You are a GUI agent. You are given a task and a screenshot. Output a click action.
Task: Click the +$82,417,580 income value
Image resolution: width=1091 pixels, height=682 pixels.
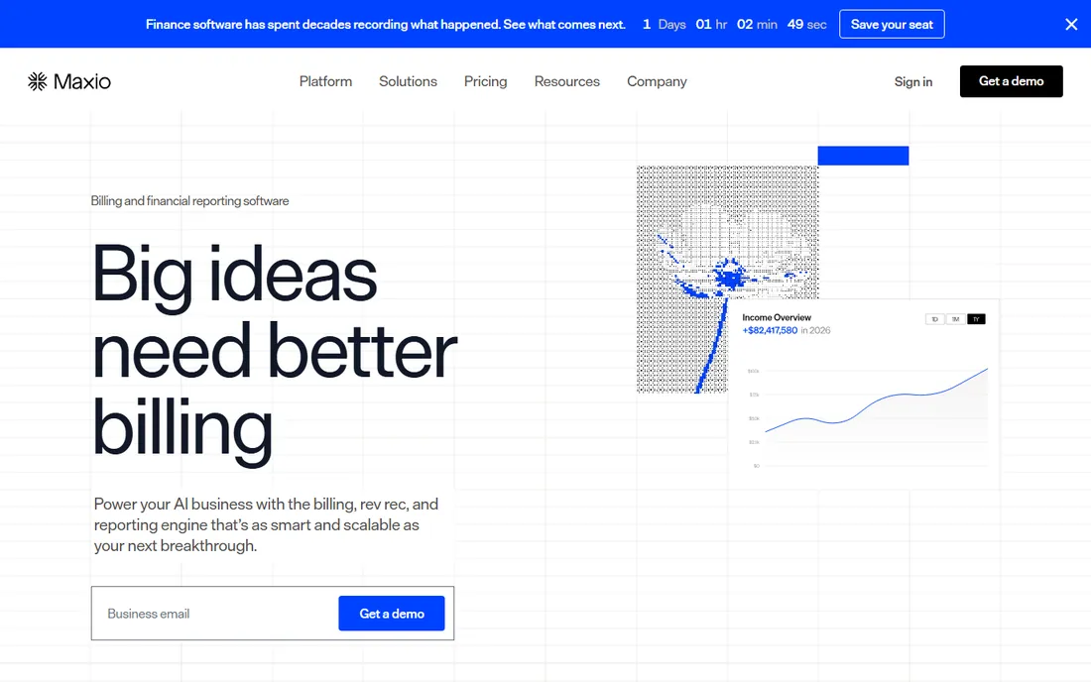tap(770, 330)
